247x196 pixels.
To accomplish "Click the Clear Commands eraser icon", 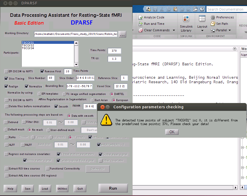I will pos(140,30).
